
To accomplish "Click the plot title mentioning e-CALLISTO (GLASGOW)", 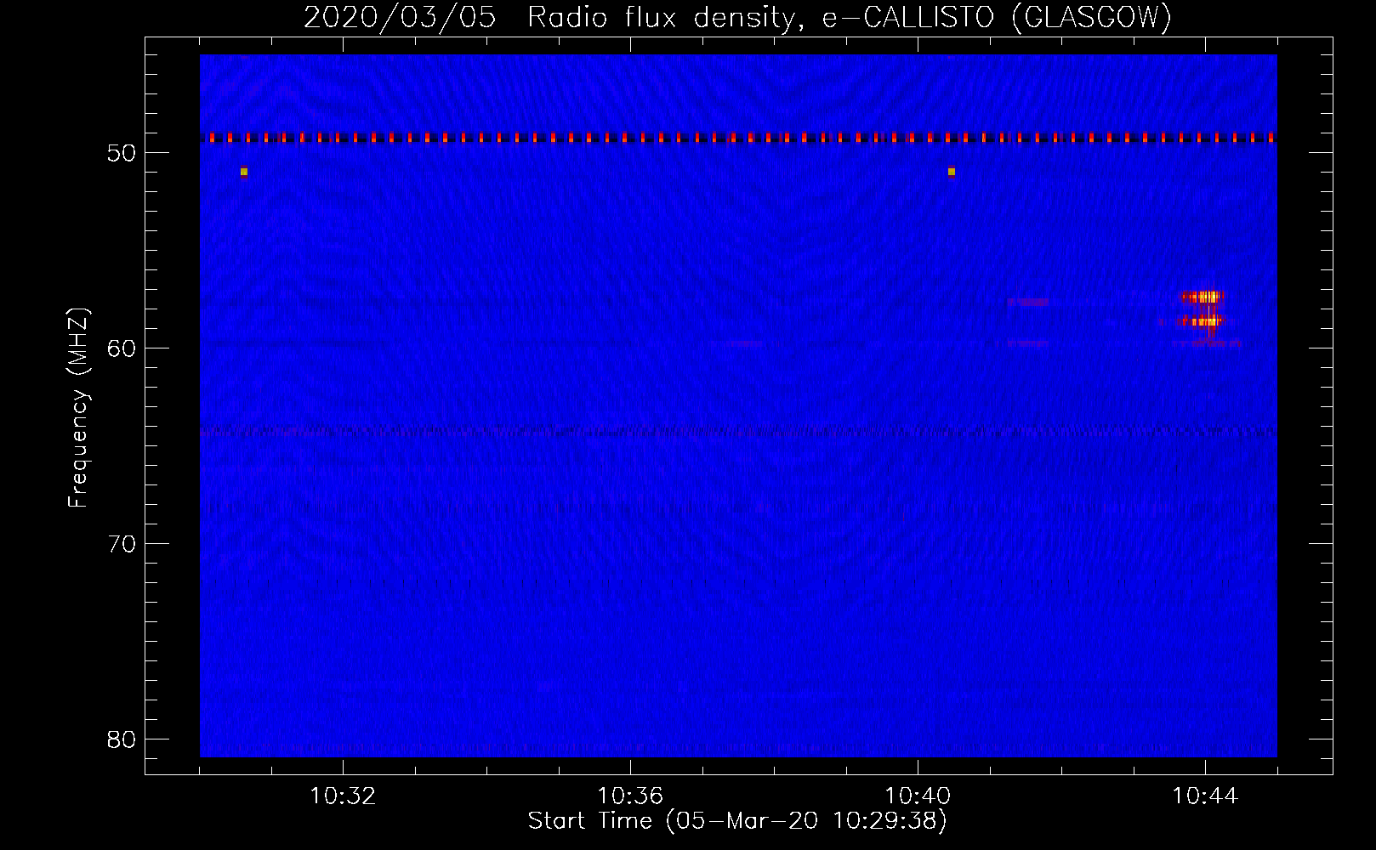I will 737,18.
